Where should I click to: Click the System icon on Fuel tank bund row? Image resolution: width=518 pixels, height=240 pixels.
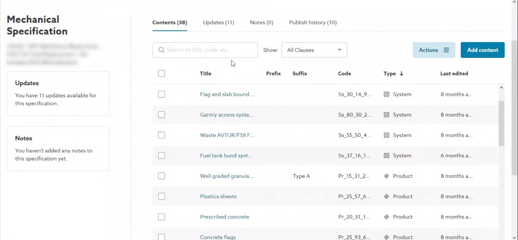(x=387, y=156)
